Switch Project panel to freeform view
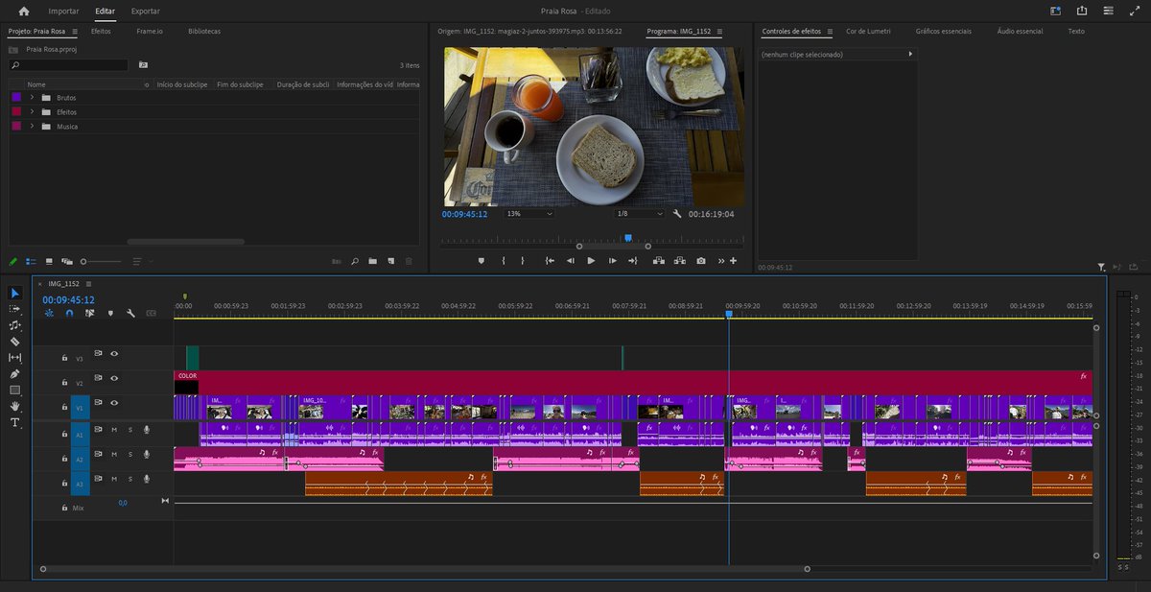Viewport: 1151px width, 592px height. coord(67,261)
